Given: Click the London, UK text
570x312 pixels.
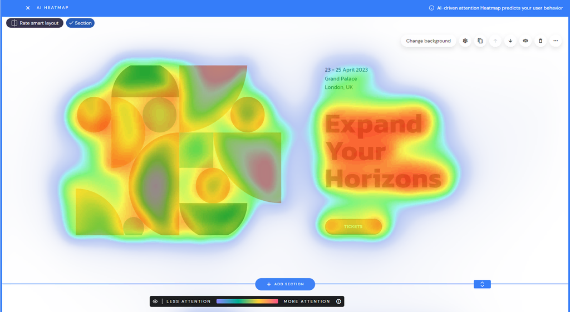Looking at the screenshot, I should [x=339, y=87].
